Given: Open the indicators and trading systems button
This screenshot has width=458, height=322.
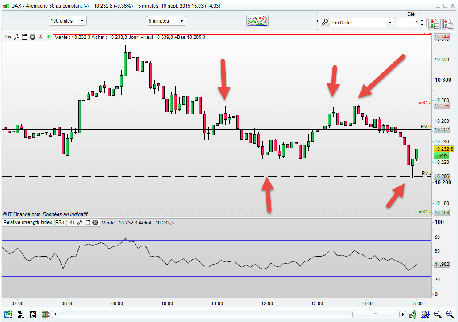Looking at the screenshot, I should tap(258, 21).
